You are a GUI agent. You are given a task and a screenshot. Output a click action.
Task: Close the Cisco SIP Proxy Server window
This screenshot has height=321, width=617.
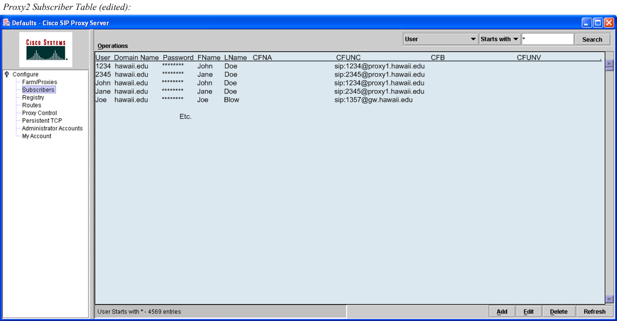609,23
